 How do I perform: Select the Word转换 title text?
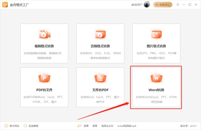156,90
